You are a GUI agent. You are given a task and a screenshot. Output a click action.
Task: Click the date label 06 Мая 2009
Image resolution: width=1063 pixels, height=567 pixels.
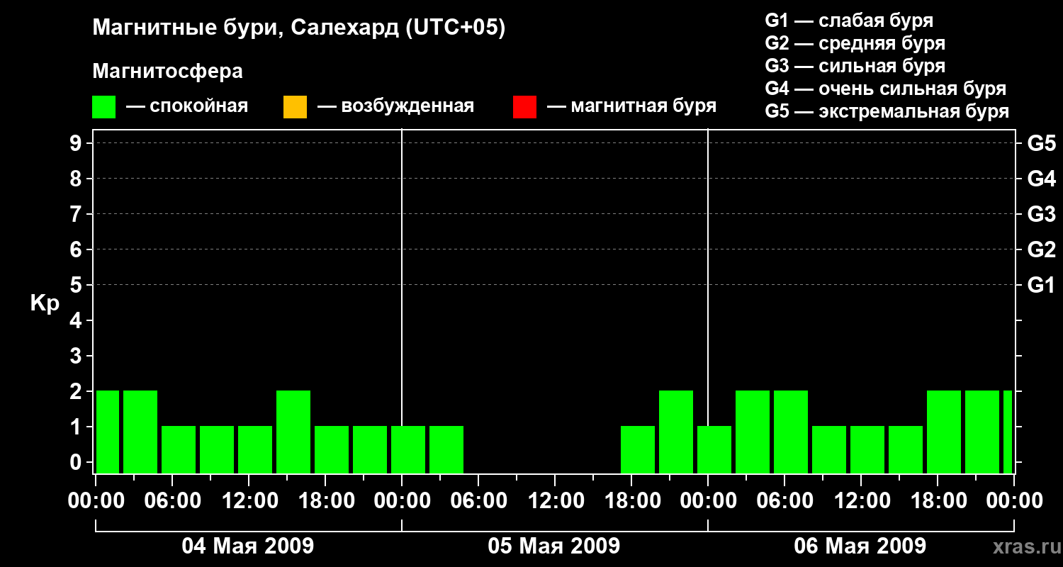860,546
